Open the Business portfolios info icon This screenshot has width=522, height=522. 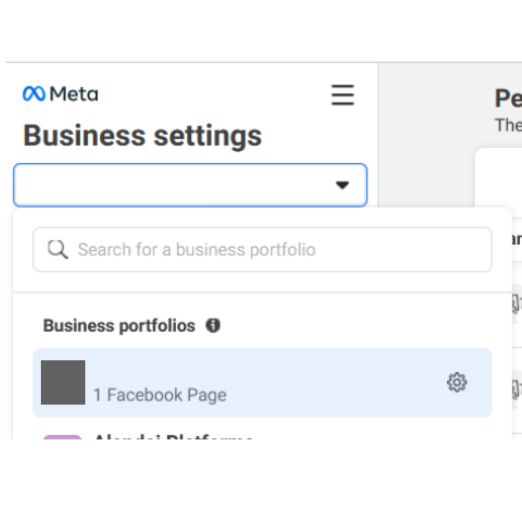pyautogui.click(x=213, y=325)
